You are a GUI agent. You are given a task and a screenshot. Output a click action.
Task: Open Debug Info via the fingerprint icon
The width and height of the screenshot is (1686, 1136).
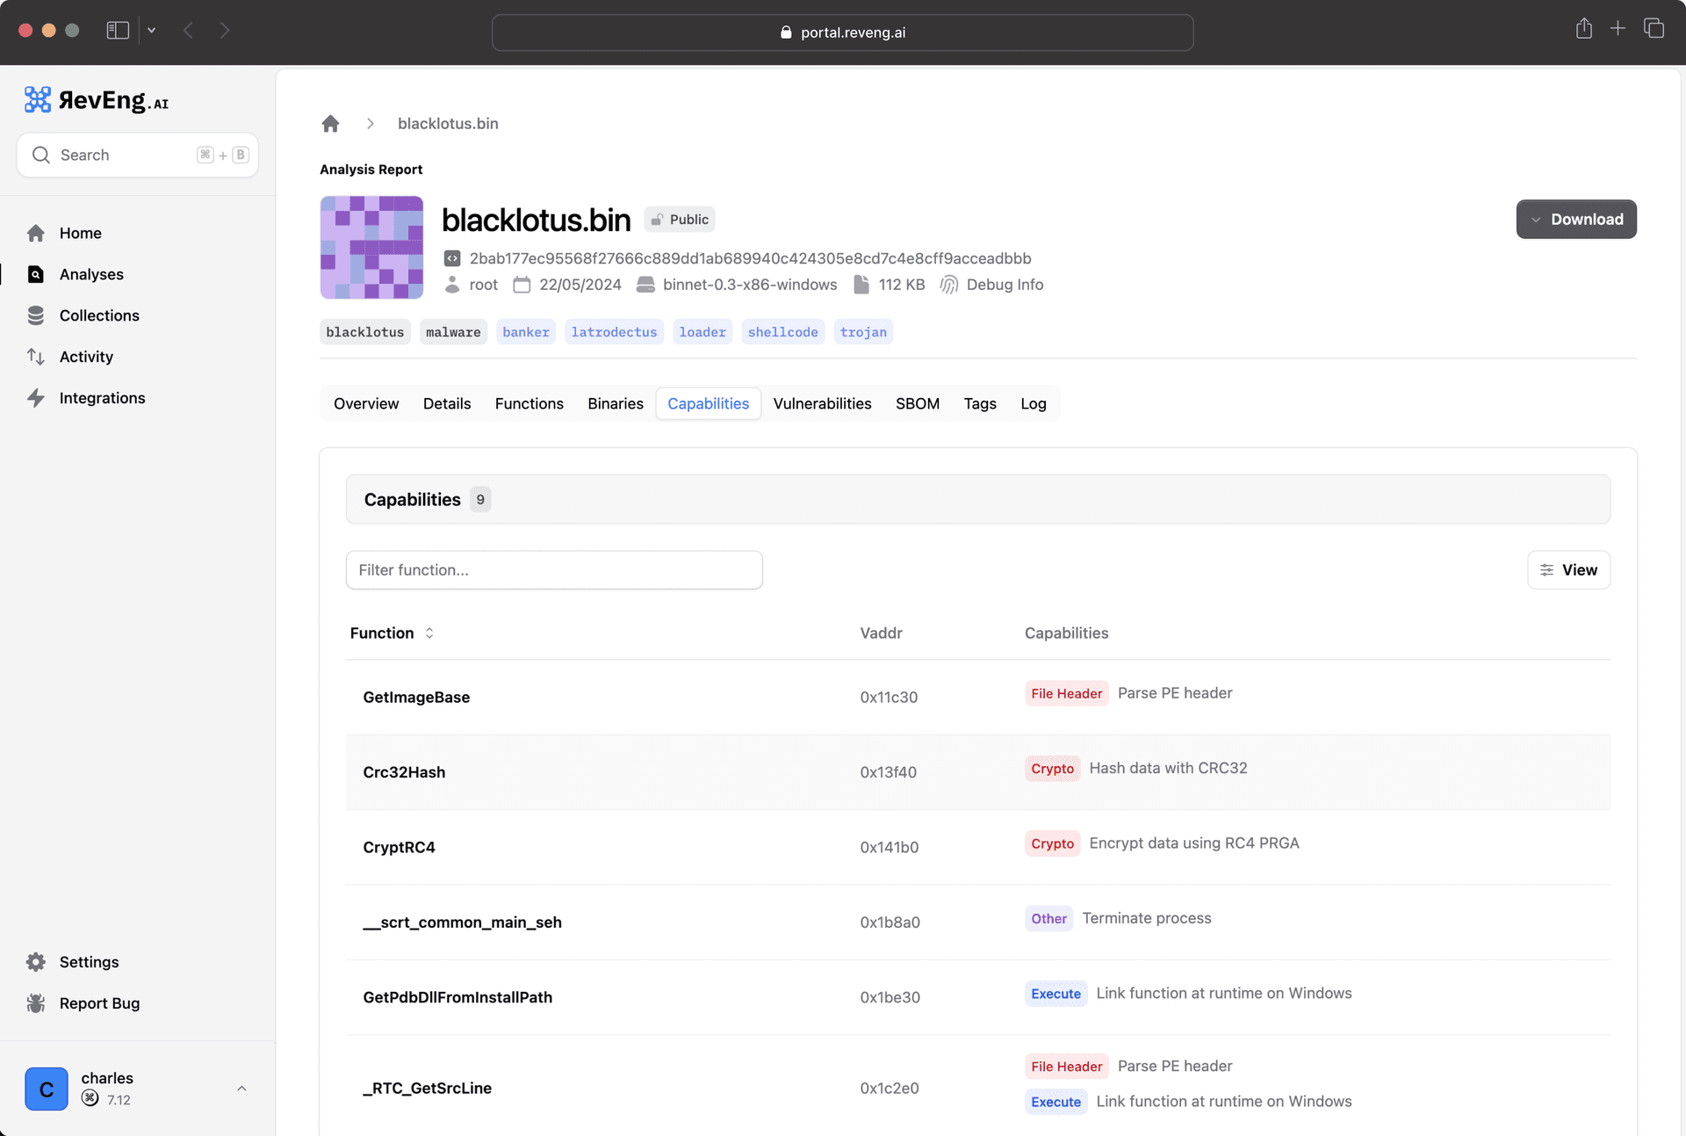pyautogui.click(x=948, y=285)
